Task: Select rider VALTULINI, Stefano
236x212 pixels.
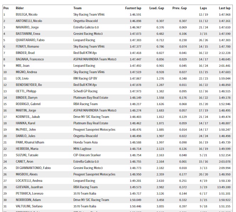Action: (x=29, y=206)
